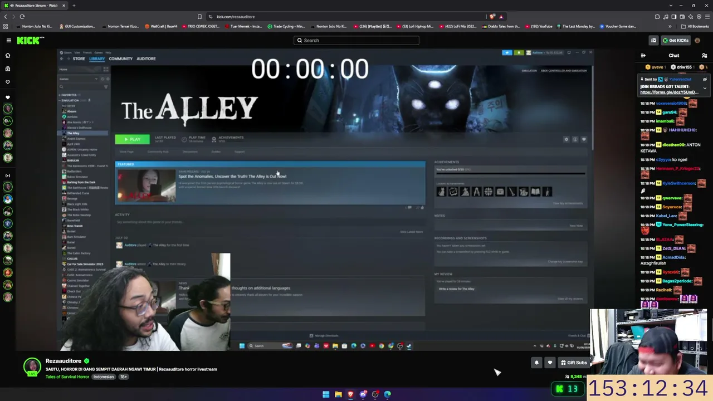Switch to Steam COMMUNITY tab in stream
The width and height of the screenshot is (713, 401).
click(121, 58)
